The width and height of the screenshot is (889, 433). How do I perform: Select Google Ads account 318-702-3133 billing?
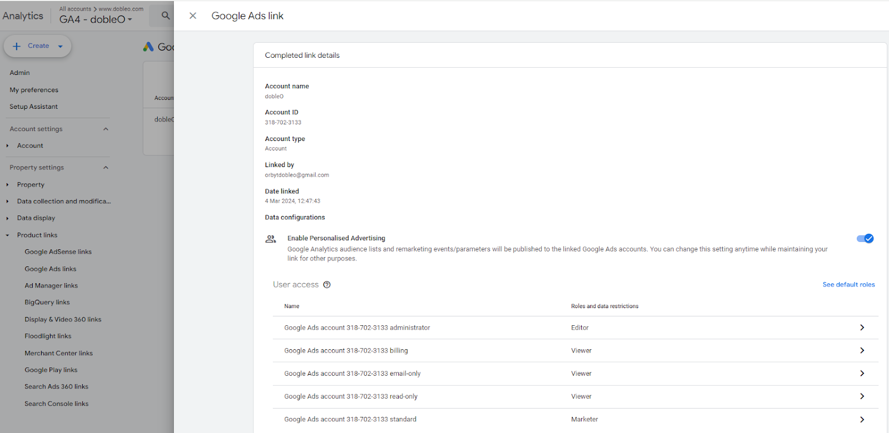pos(346,350)
